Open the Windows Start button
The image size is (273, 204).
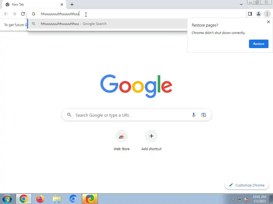pos(7,199)
